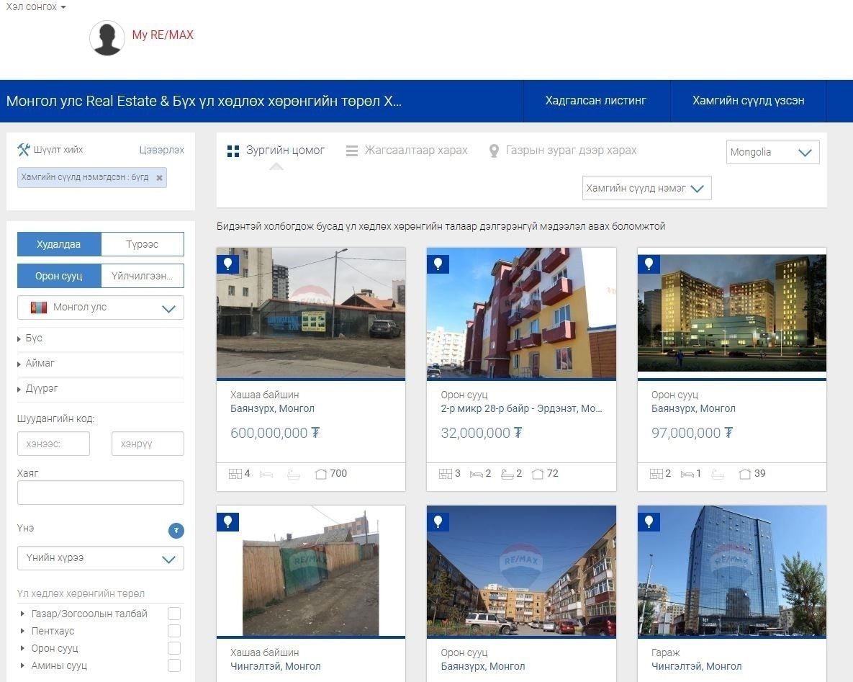Switch to the Хамгийн сүүлд үзсэн tab
853x682 pixels.
[x=748, y=101]
